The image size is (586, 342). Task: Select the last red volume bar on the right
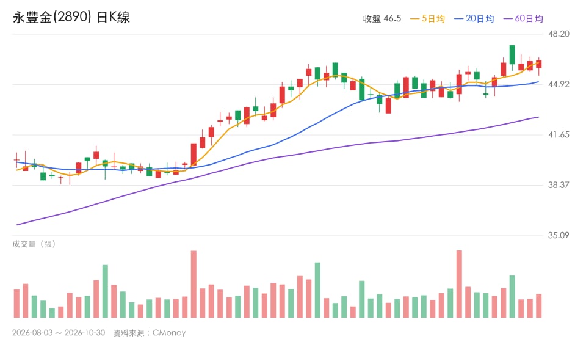click(x=539, y=306)
